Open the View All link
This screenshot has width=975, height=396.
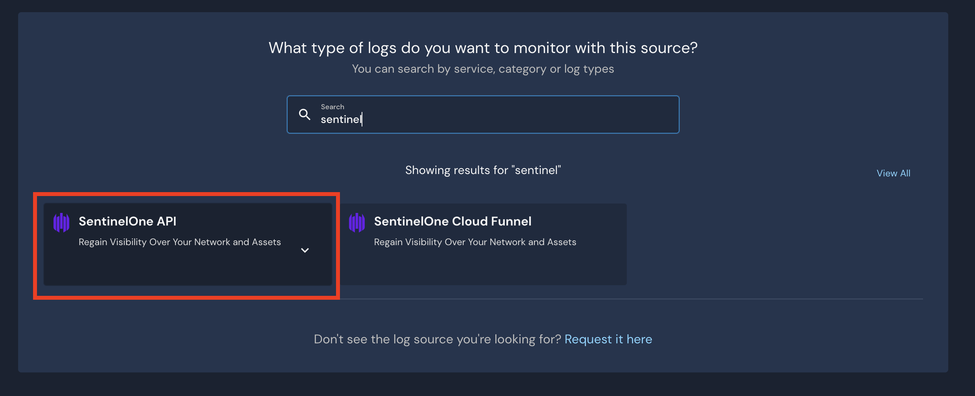(893, 173)
